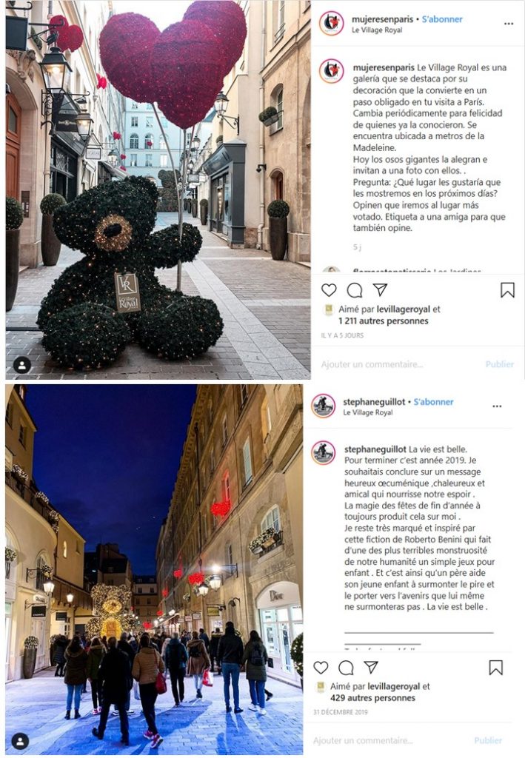The image size is (525, 758).
Task: Show tagged people icon on teddy bear photo
Action: [21, 365]
